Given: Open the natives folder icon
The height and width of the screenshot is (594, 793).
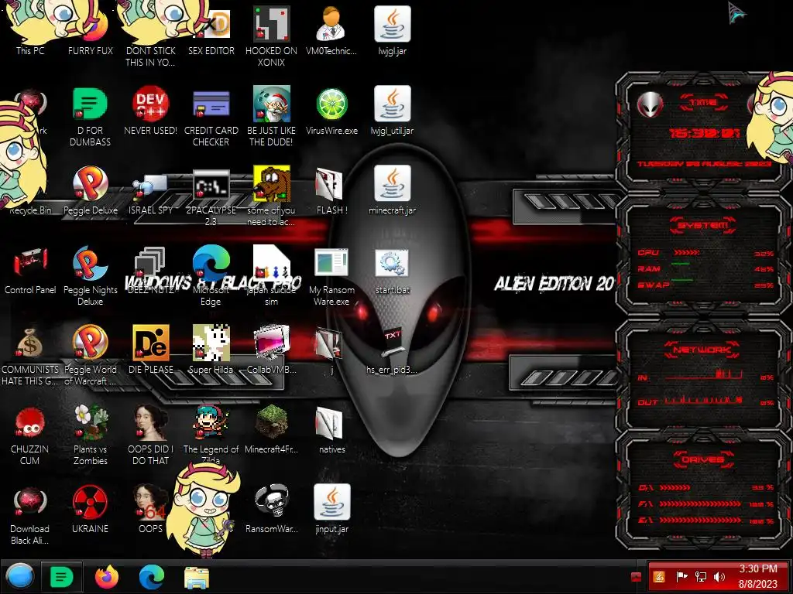Looking at the screenshot, I should point(329,423).
